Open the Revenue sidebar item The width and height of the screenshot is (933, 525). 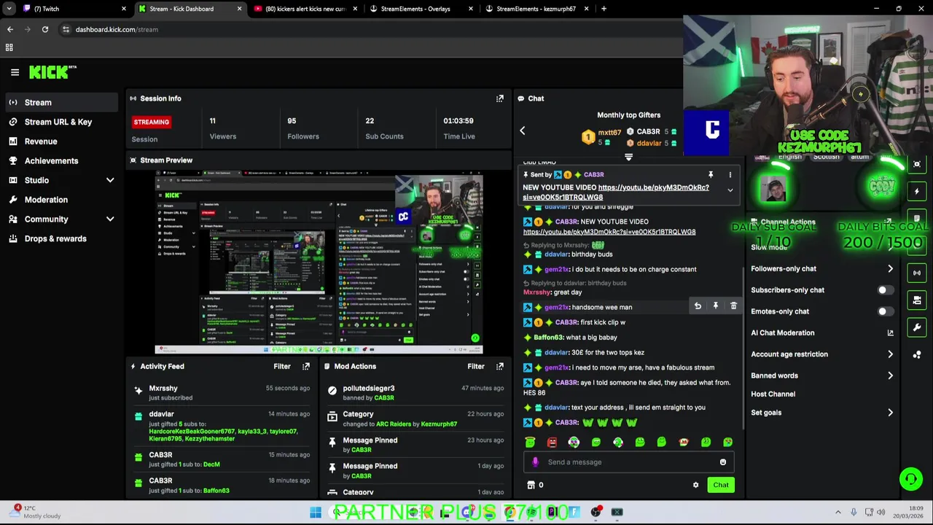60,141
